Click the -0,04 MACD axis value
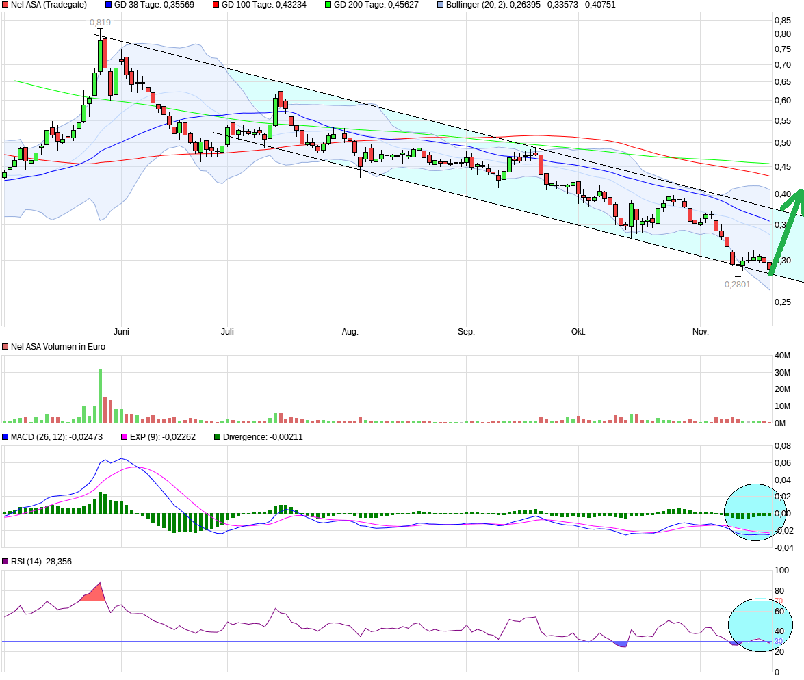804x680 pixels. [x=784, y=548]
